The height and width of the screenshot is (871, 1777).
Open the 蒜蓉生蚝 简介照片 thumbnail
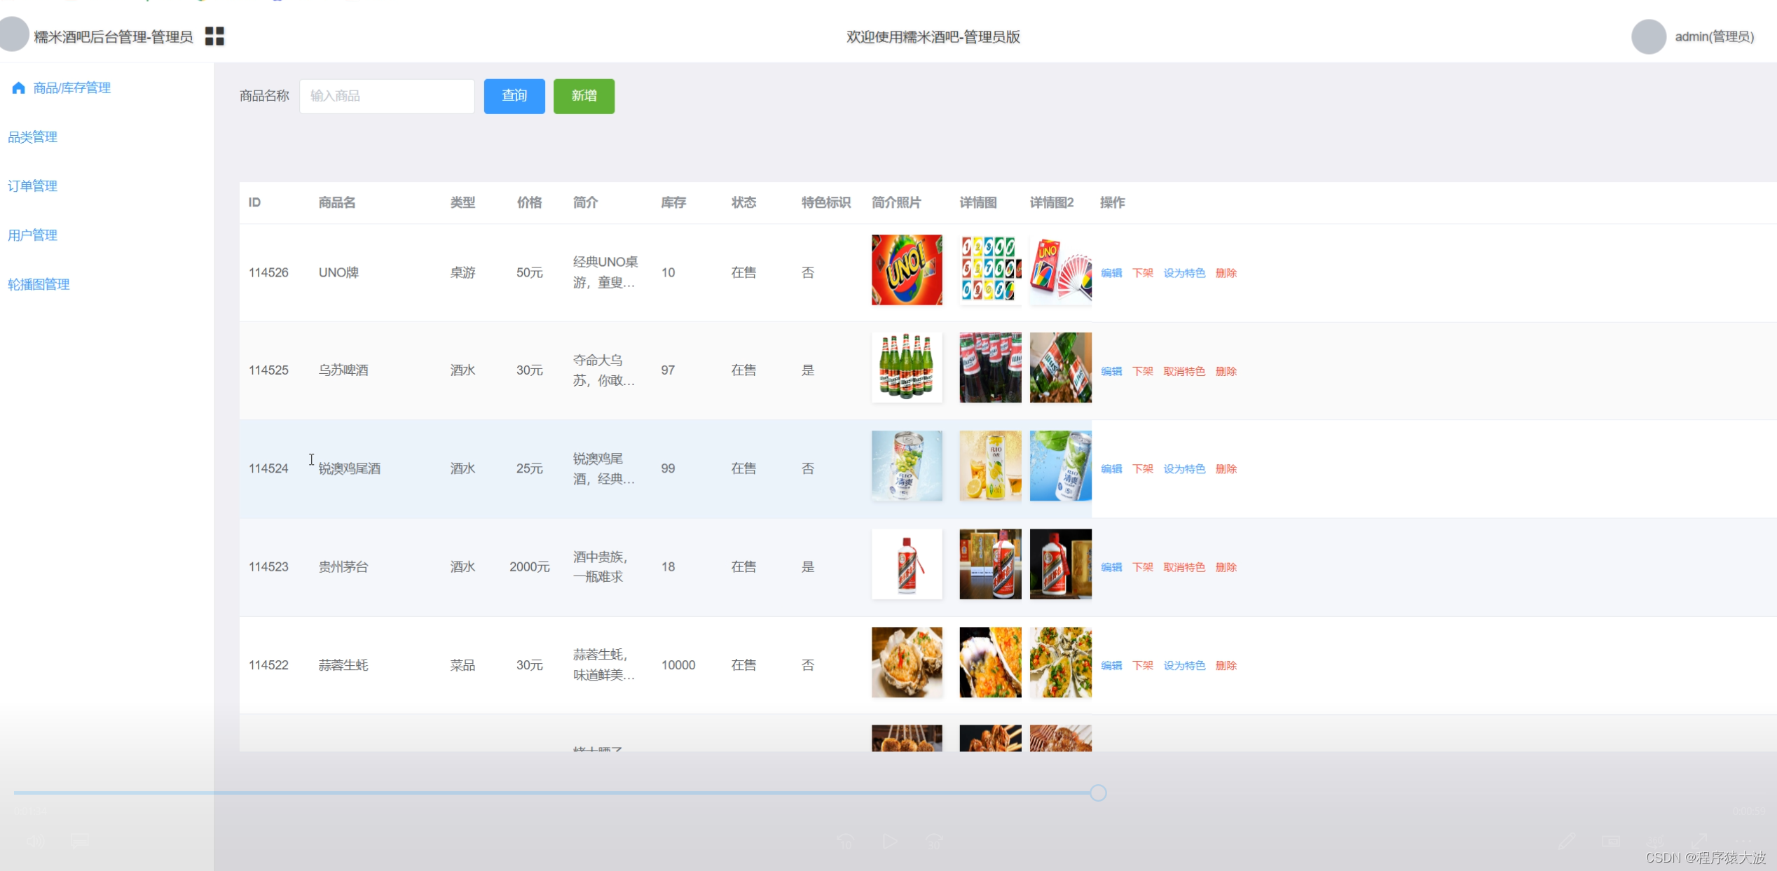(x=907, y=662)
